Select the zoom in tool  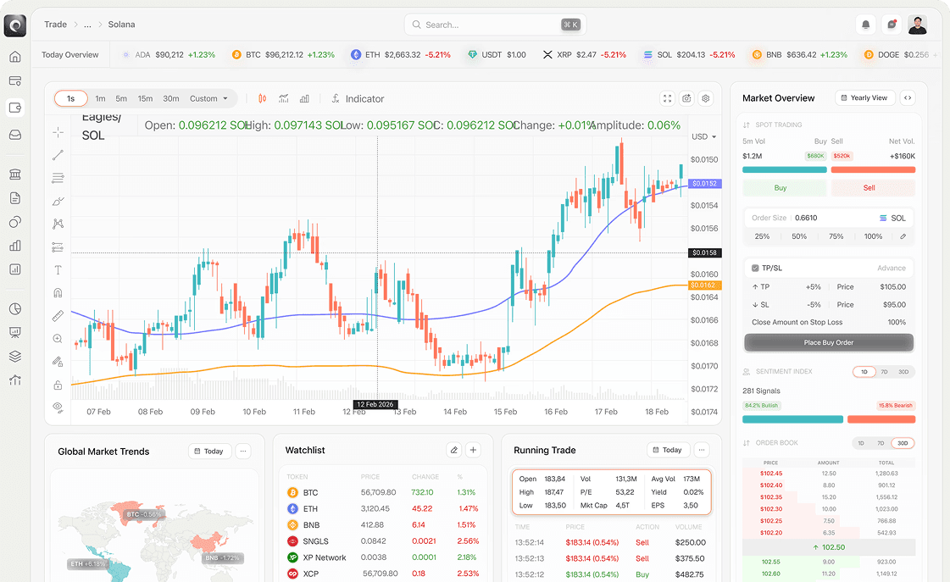[58, 339]
